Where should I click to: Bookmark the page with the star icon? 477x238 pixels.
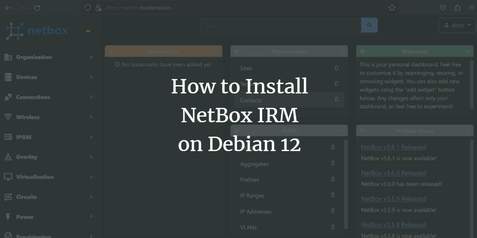[x=392, y=8]
